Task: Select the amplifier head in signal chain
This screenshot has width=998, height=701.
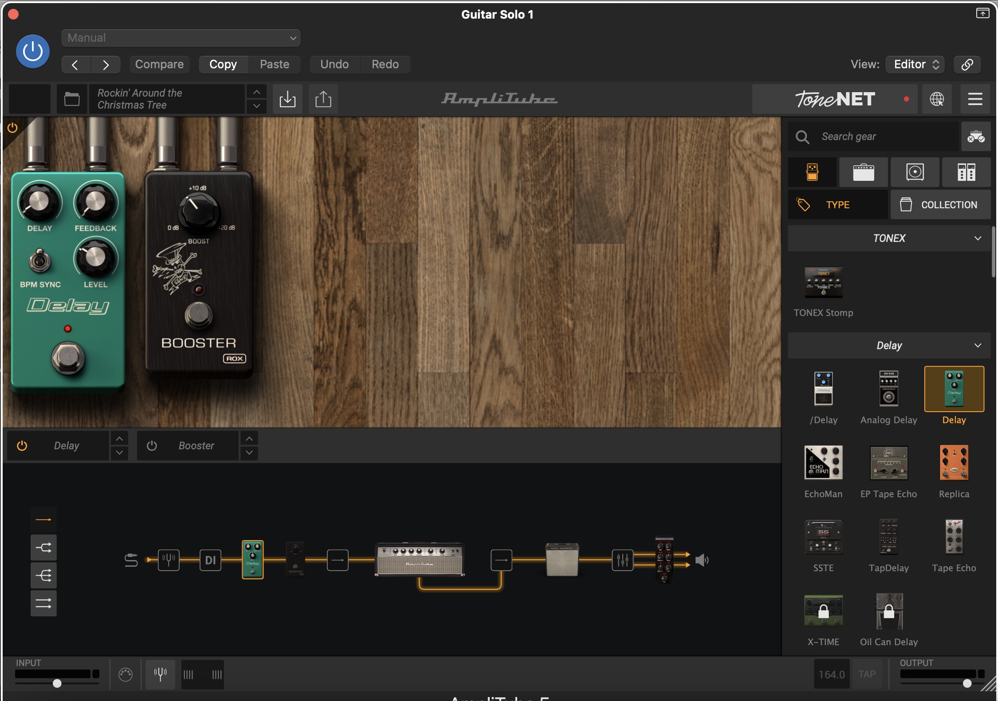Action: [420, 560]
